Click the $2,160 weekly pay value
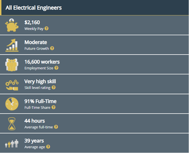This screenshot has height=153, width=189. tap(32, 22)
